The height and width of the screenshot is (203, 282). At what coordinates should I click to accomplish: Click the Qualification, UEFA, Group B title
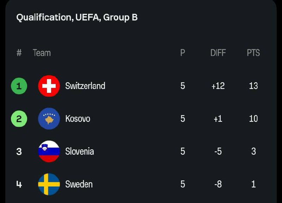(77, 17)
